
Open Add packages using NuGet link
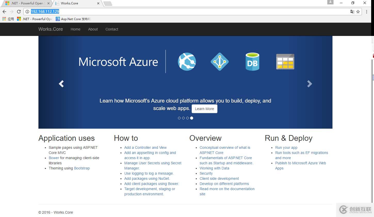pyautogui.click(x=147, y=179)
